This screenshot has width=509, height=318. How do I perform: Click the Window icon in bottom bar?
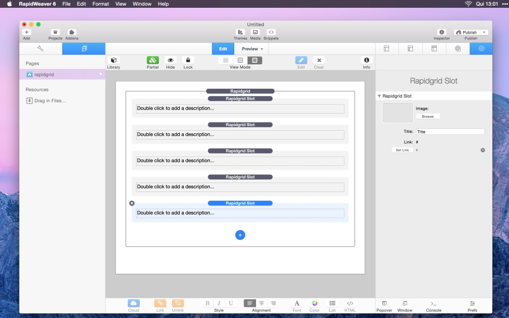pyautogui.click(x=405, y=303)
